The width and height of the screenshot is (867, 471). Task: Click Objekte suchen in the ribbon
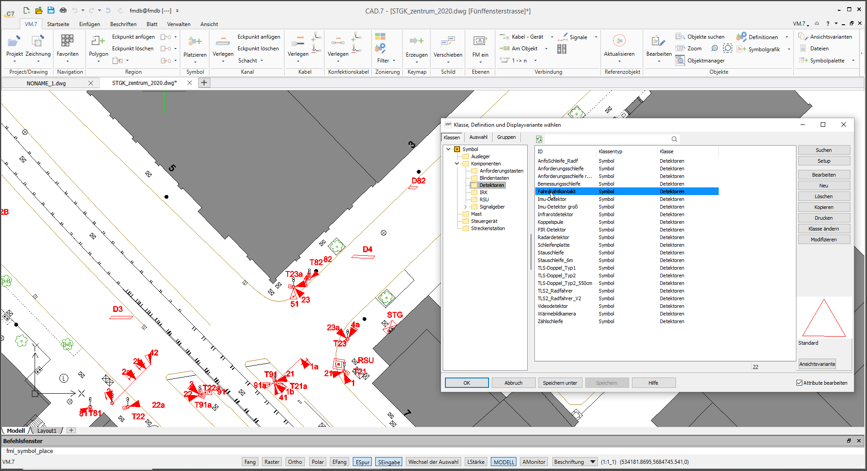[x=700, y=37]
